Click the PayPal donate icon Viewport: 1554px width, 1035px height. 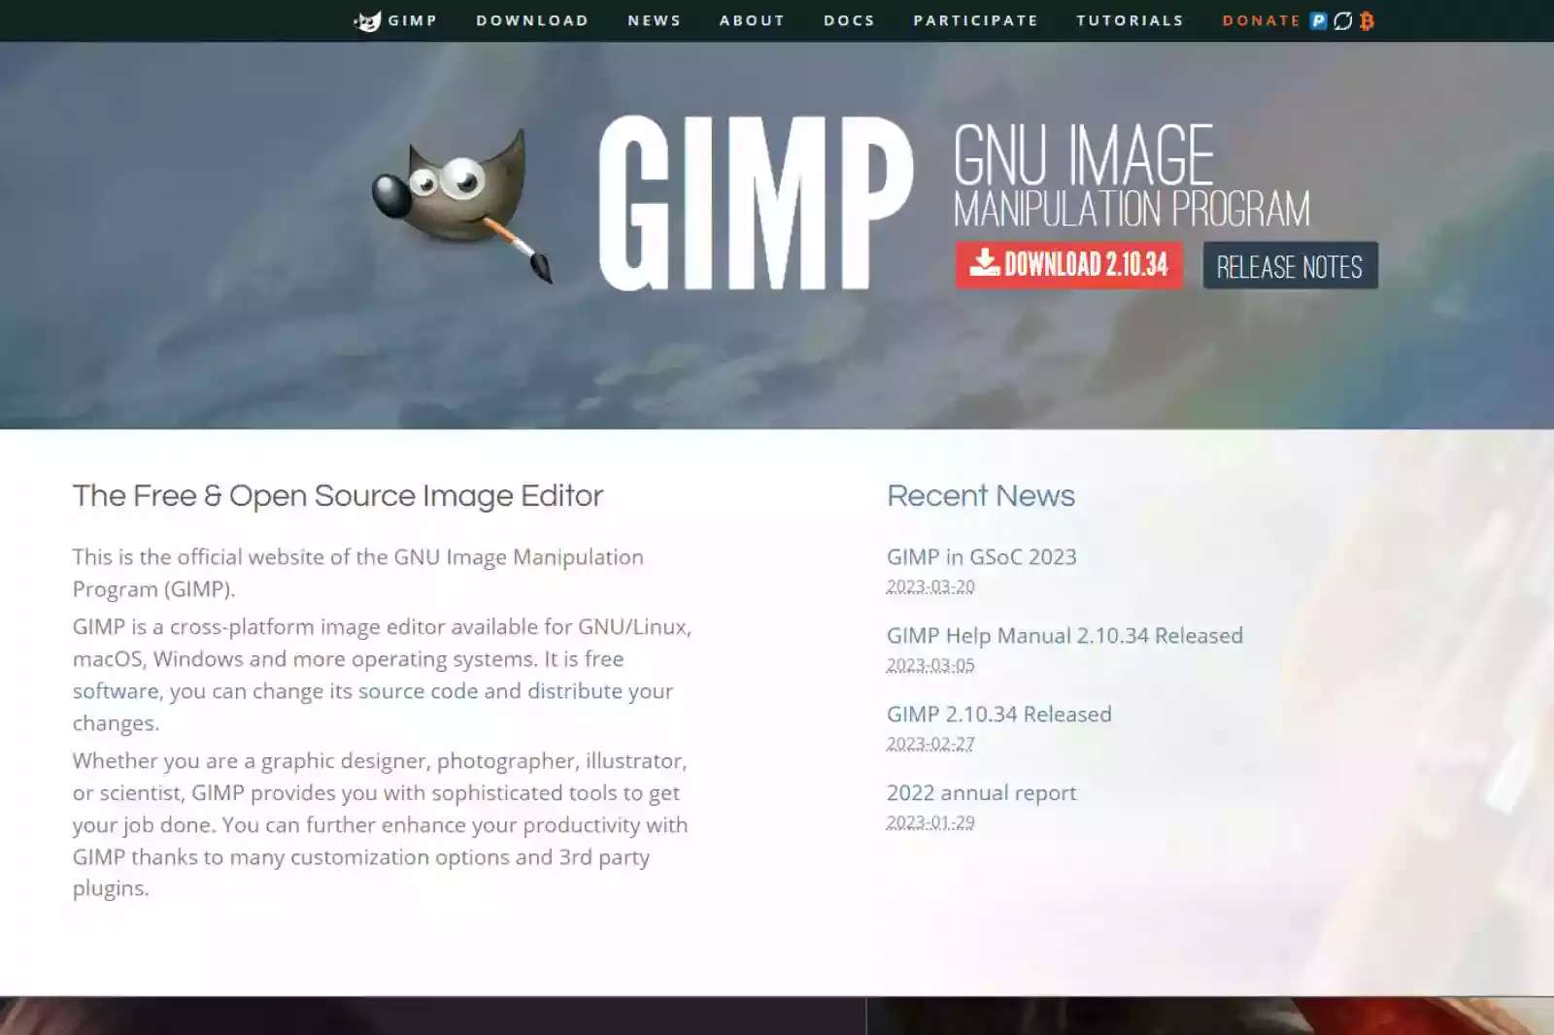(1318, 20)
